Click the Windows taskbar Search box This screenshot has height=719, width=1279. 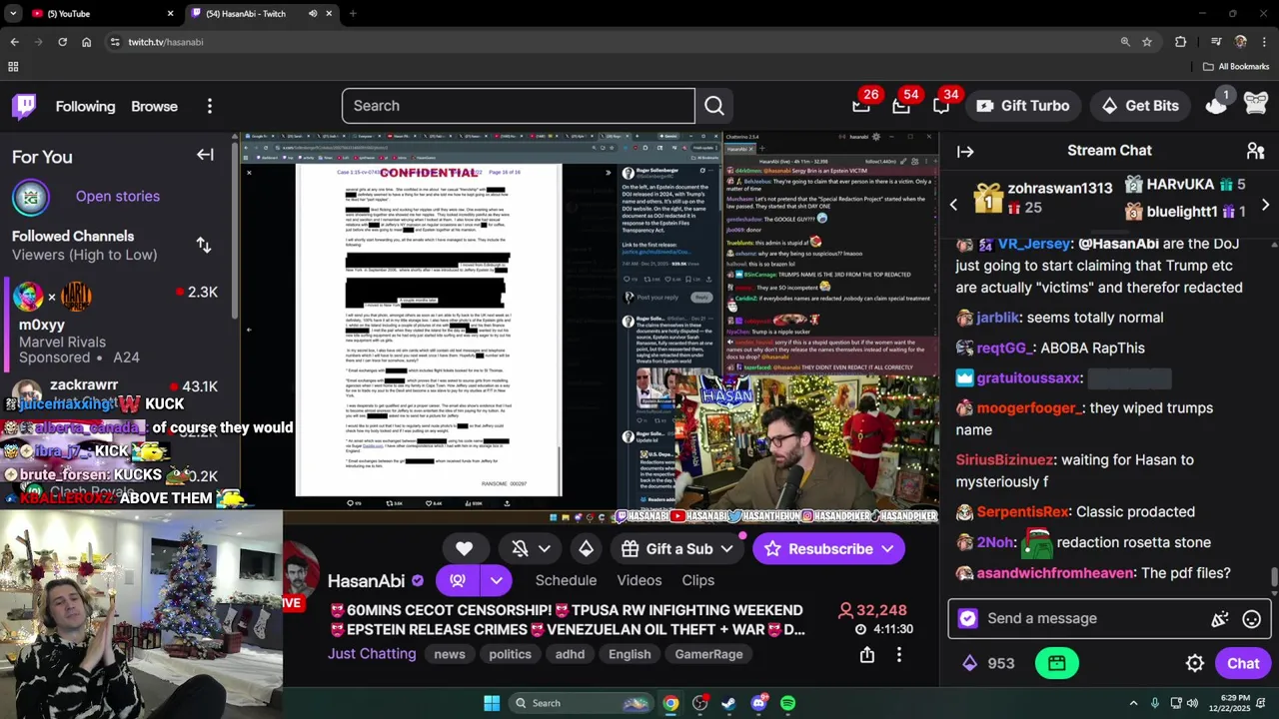[x=581, y=703]
